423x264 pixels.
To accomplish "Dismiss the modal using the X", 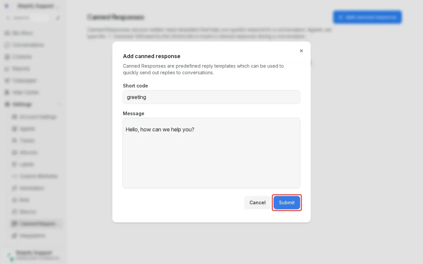I will tap(301, 51).
